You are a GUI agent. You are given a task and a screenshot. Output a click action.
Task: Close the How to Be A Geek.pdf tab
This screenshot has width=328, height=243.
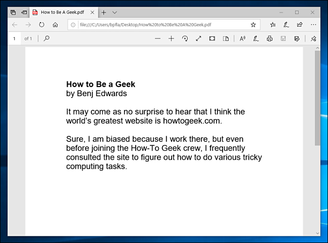[x=92, y=13]
